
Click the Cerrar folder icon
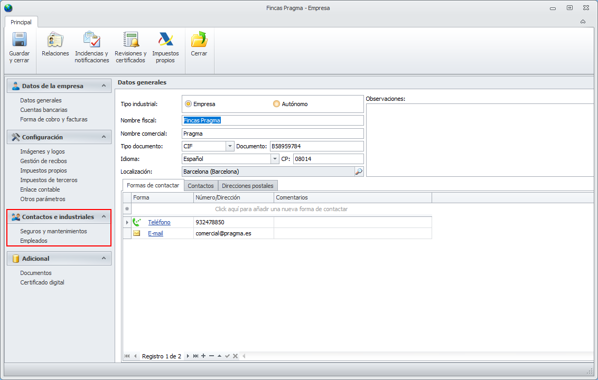point(199,40)
